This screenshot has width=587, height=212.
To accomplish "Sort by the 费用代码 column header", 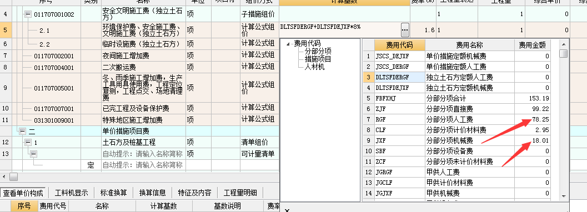I will point(399,46).
